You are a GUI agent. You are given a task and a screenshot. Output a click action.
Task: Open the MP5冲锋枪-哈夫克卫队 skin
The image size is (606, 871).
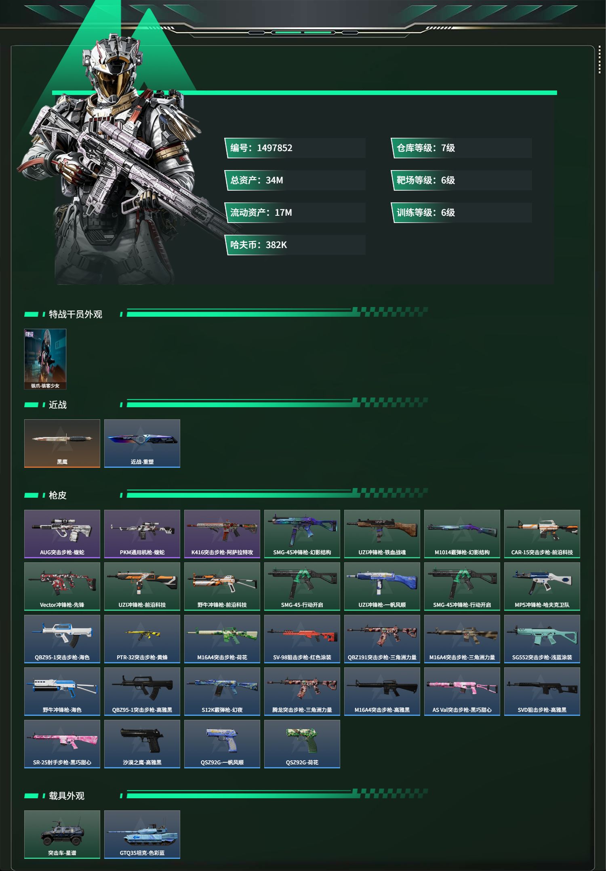tap(542, 586)
